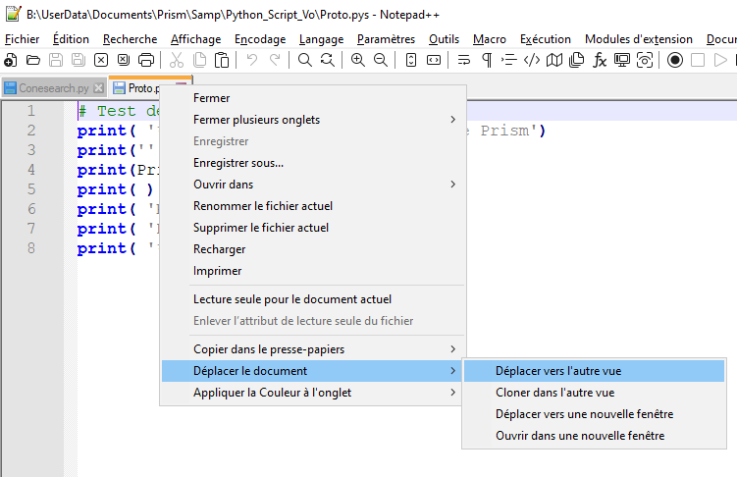The height and width of the screenshot is (477, 737).
Task: Click the New file toolbar icon
Action: [x=11, y=60]
